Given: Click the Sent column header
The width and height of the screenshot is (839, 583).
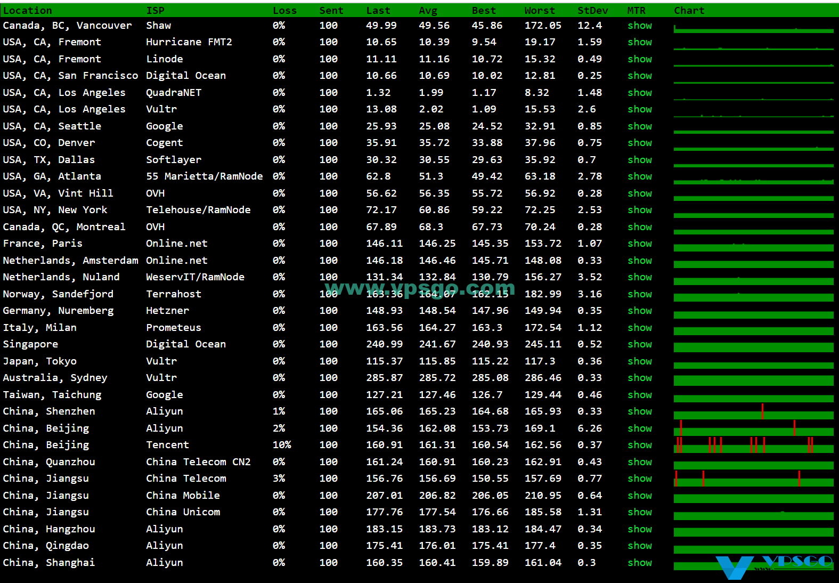Looking at the screenshot, I should pos(331,11).
